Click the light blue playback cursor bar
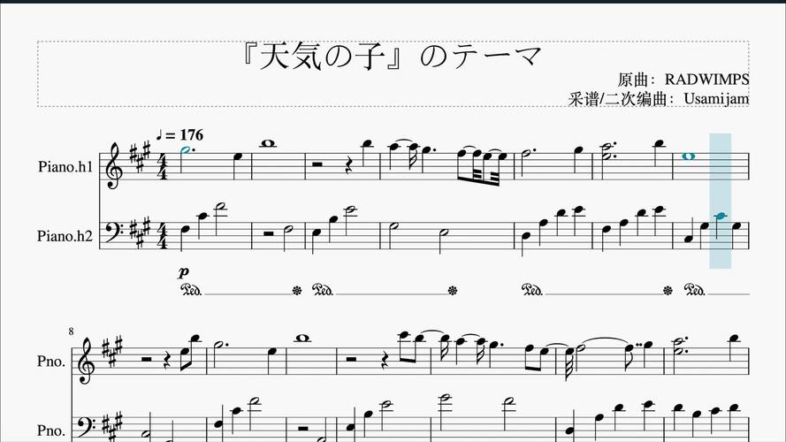 point(720,201)
